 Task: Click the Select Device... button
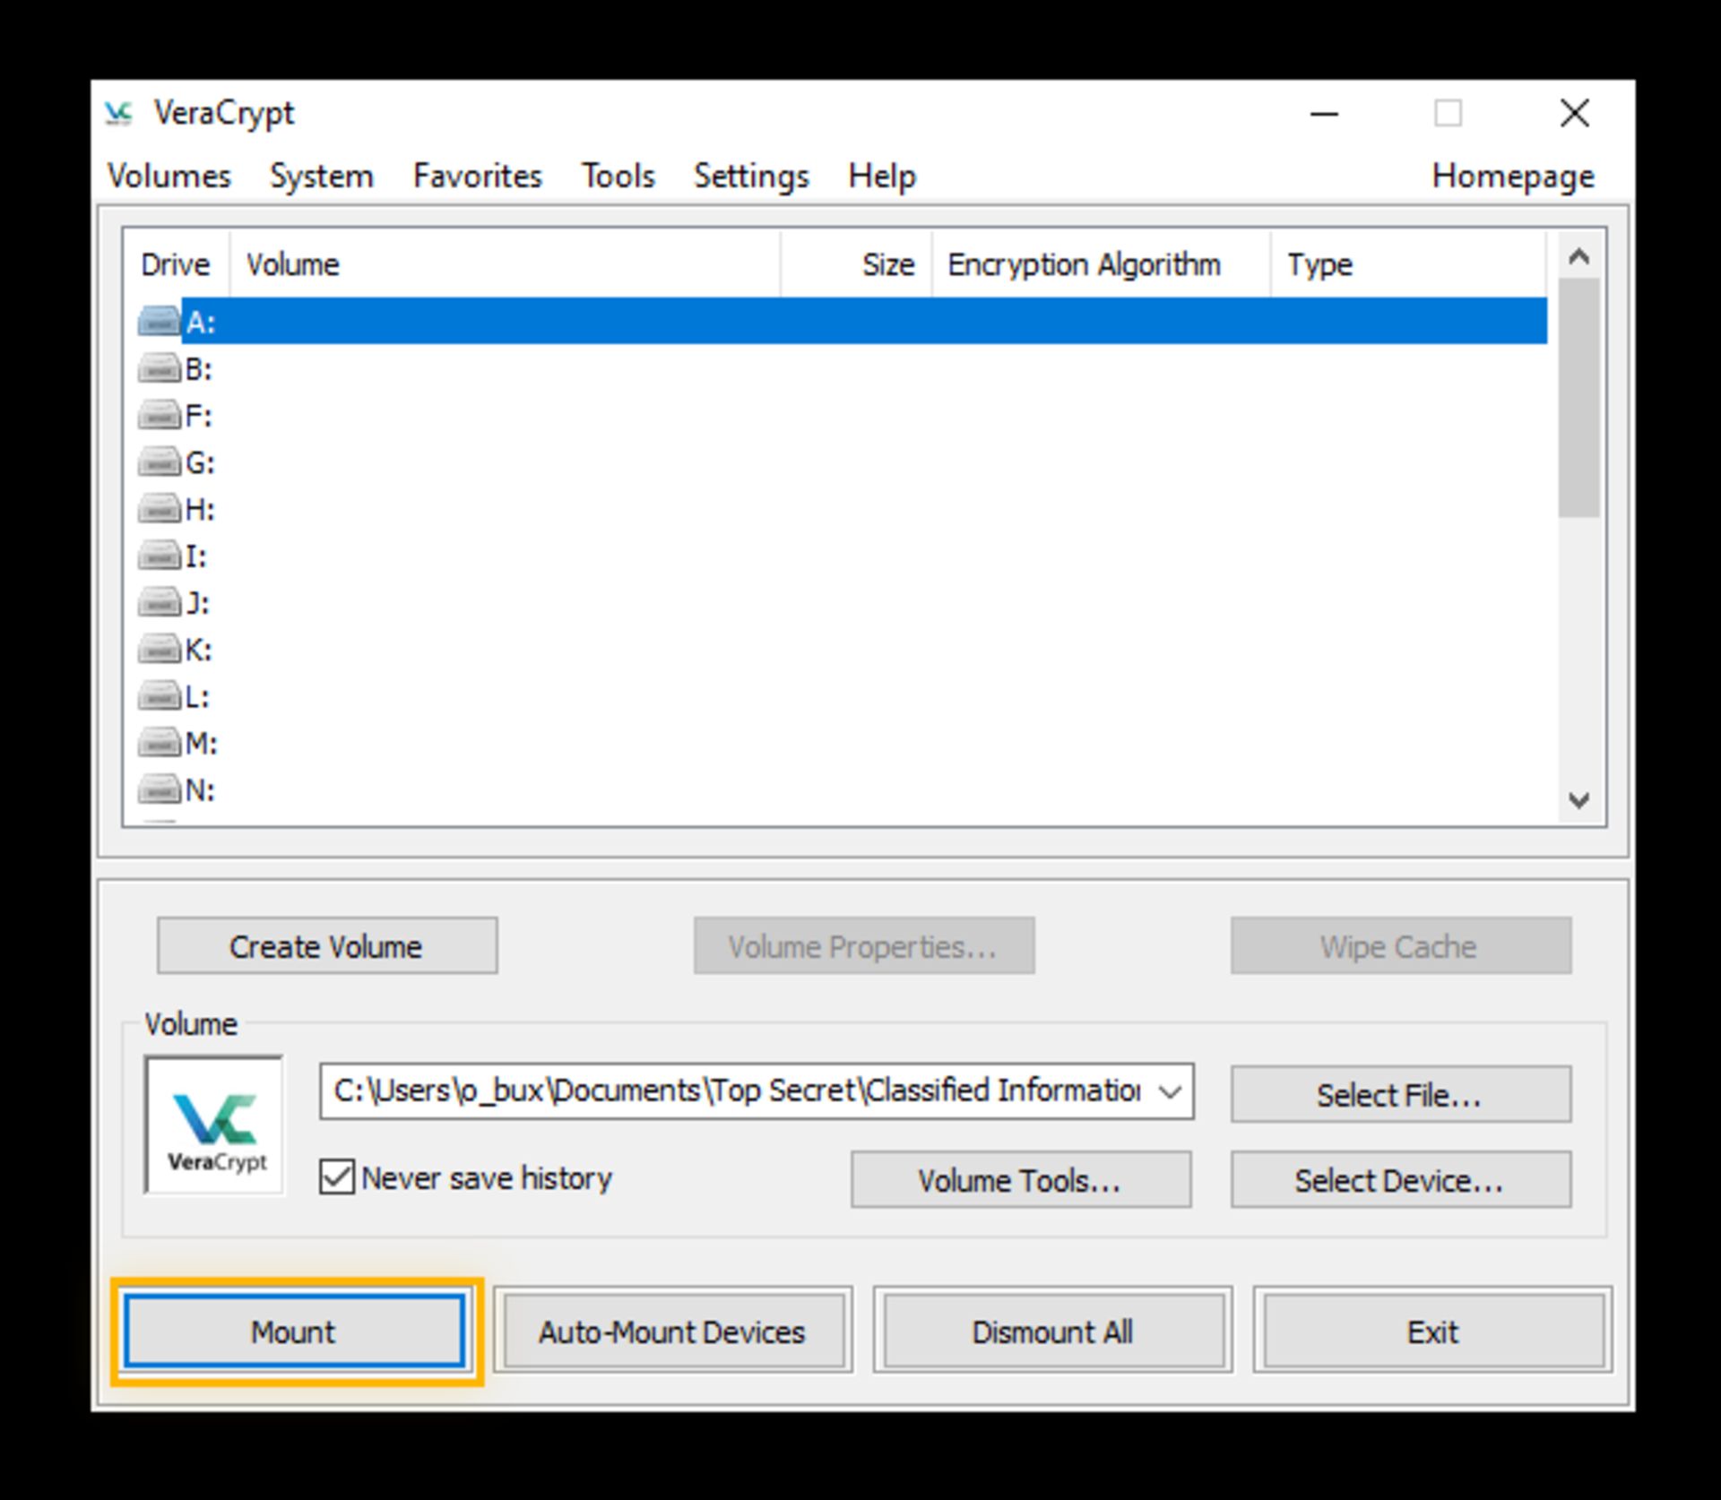(1400, 1180)
